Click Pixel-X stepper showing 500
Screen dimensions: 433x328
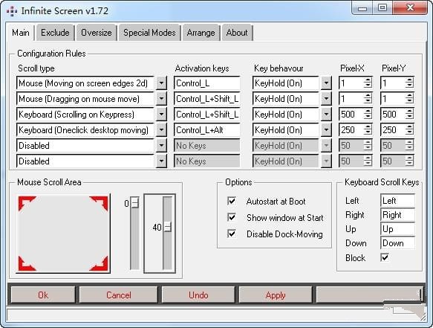coord(368,115)
